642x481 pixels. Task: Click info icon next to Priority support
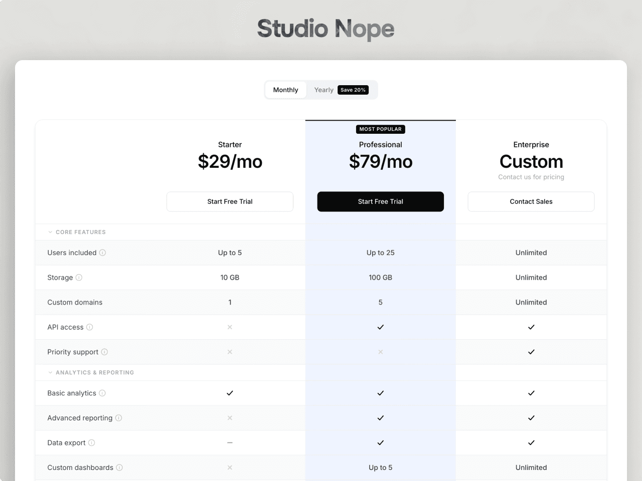click(104, 352)
